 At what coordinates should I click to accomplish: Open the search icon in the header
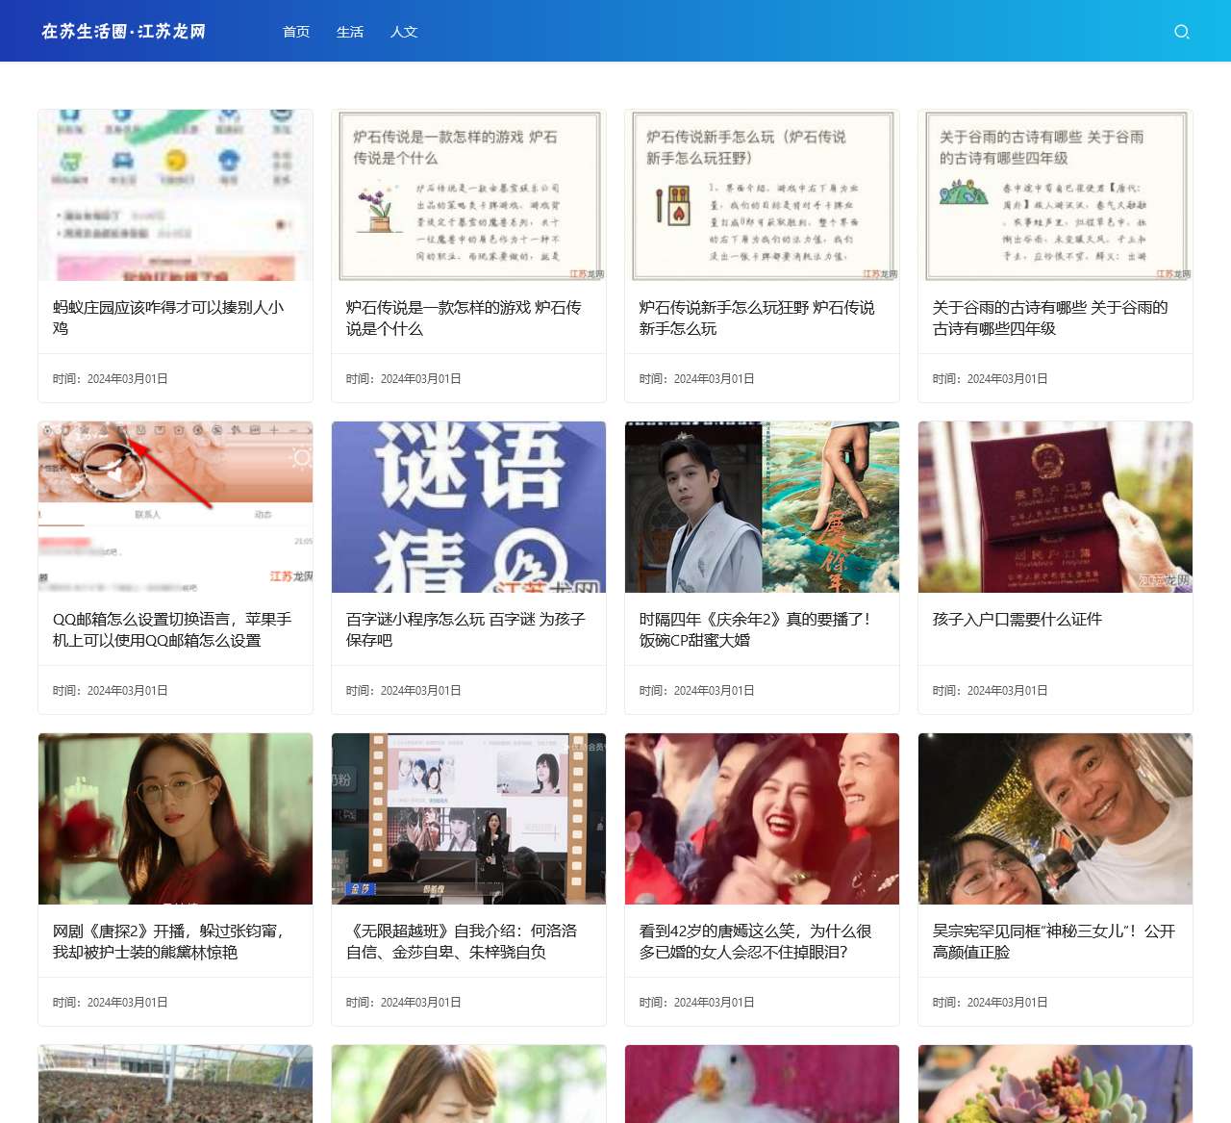tap(1181, 31)
